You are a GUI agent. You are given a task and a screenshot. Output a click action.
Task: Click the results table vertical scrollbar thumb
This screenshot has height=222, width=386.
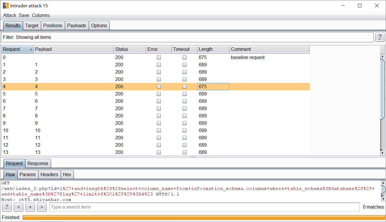pyautogui.click(x=382, y=89)
